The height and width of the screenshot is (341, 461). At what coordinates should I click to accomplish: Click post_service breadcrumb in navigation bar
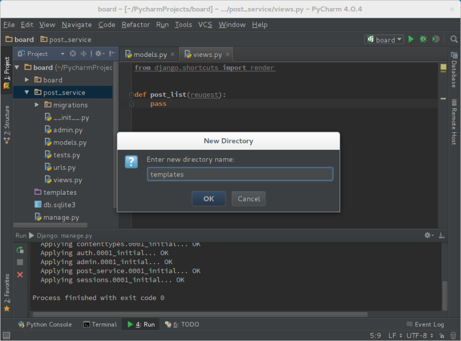66,39
